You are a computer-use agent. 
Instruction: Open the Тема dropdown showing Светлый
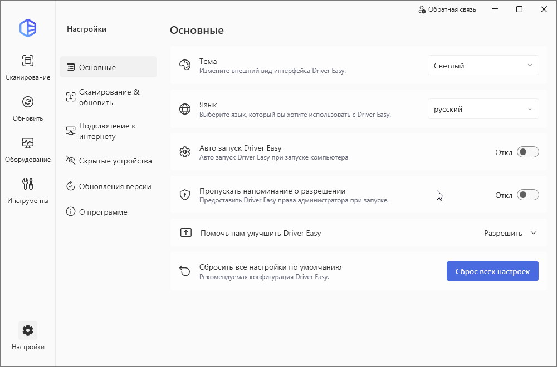point(483,65)
